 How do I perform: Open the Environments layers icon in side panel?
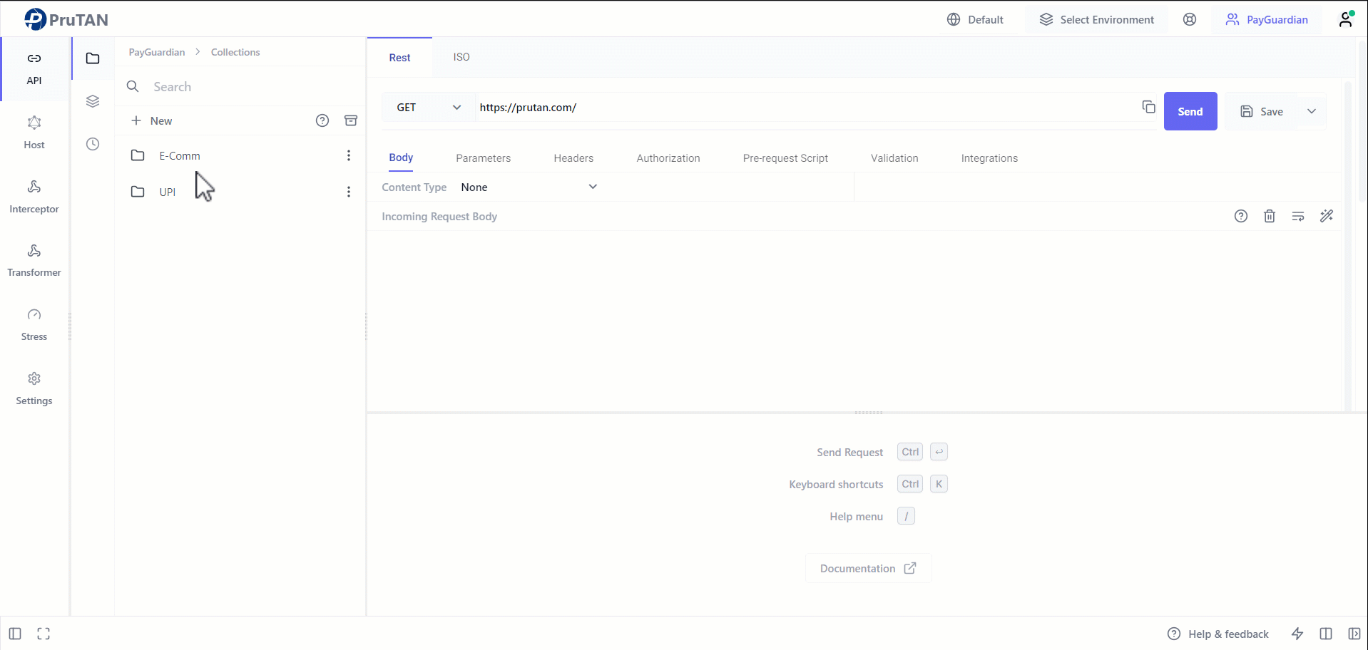point(93,101)
